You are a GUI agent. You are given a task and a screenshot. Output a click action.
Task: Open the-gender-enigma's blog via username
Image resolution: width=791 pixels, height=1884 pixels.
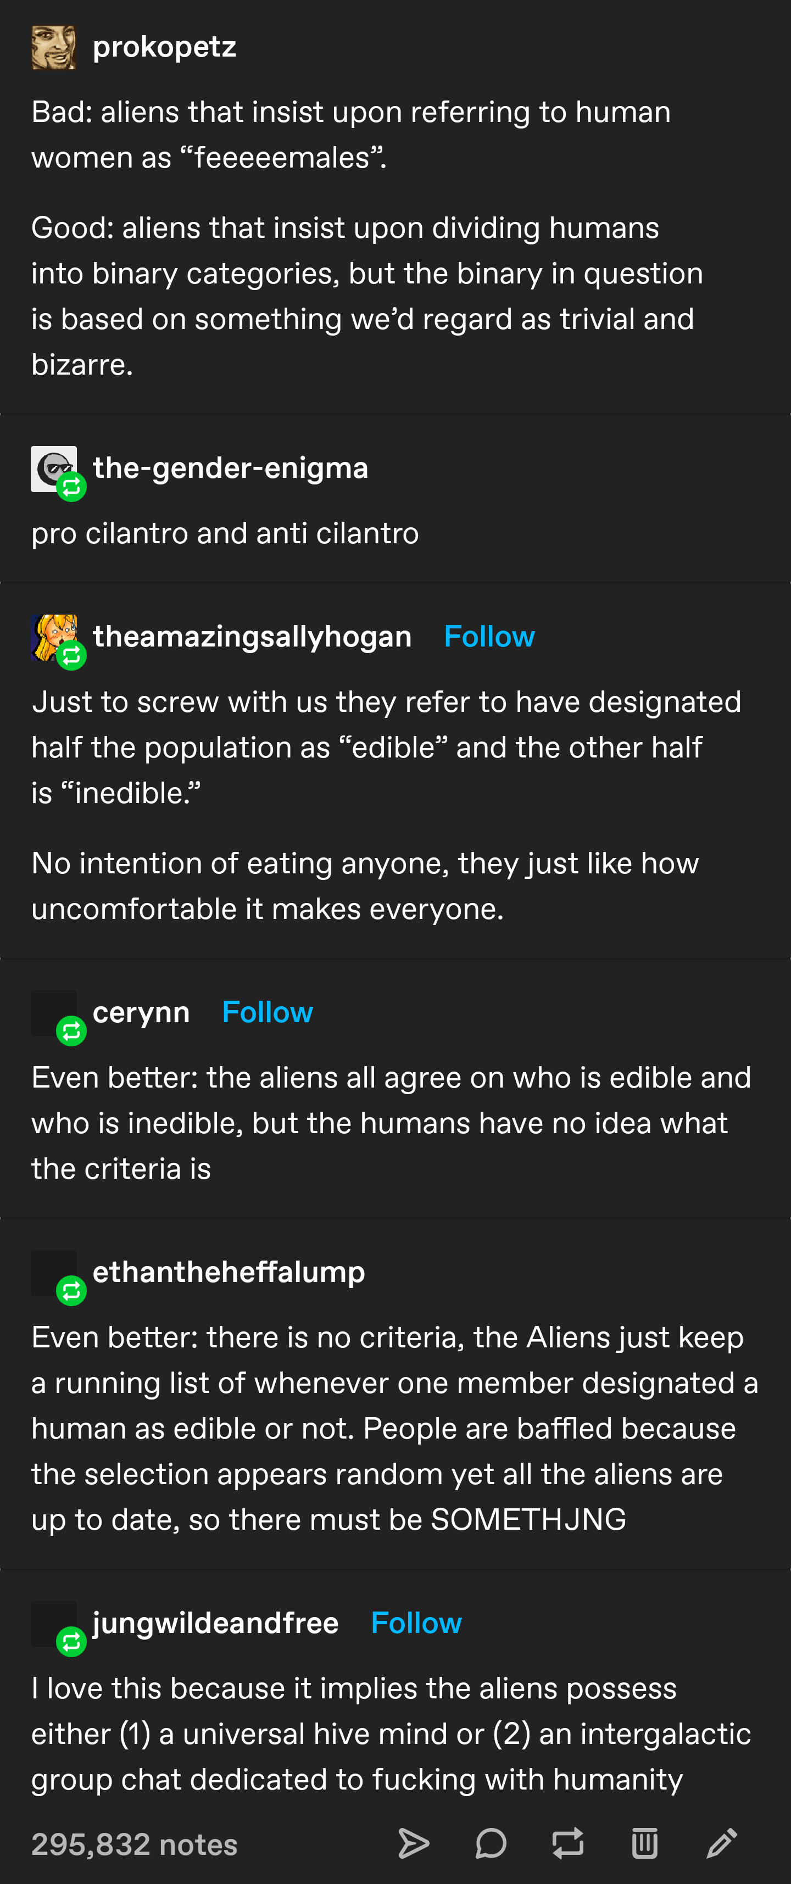(x=231, y=467)
